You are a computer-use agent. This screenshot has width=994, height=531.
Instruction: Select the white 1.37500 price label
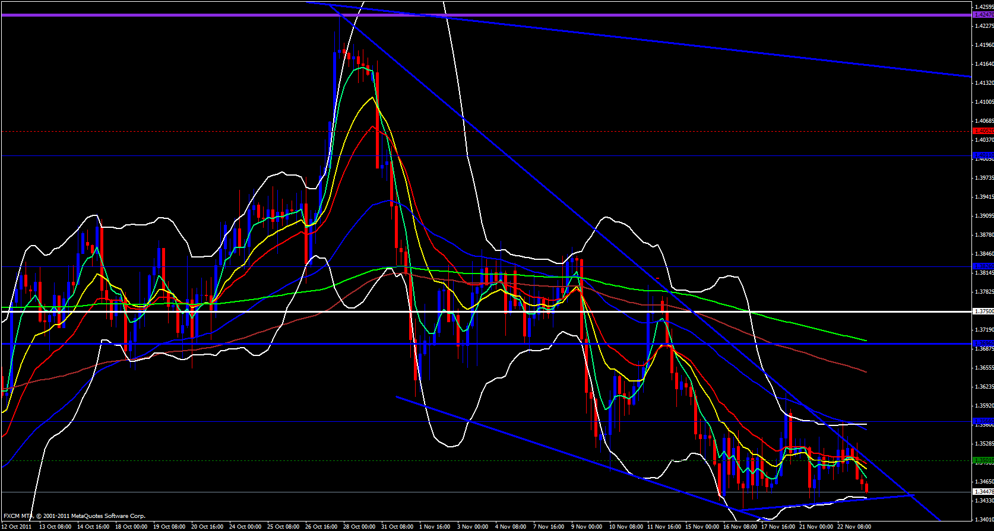(x=983, y=311)
